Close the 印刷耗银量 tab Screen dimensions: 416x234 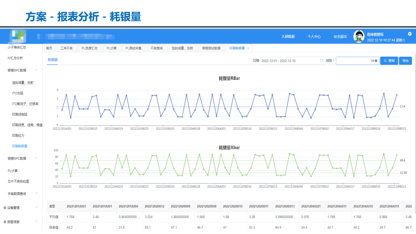(x=248, y=48)
